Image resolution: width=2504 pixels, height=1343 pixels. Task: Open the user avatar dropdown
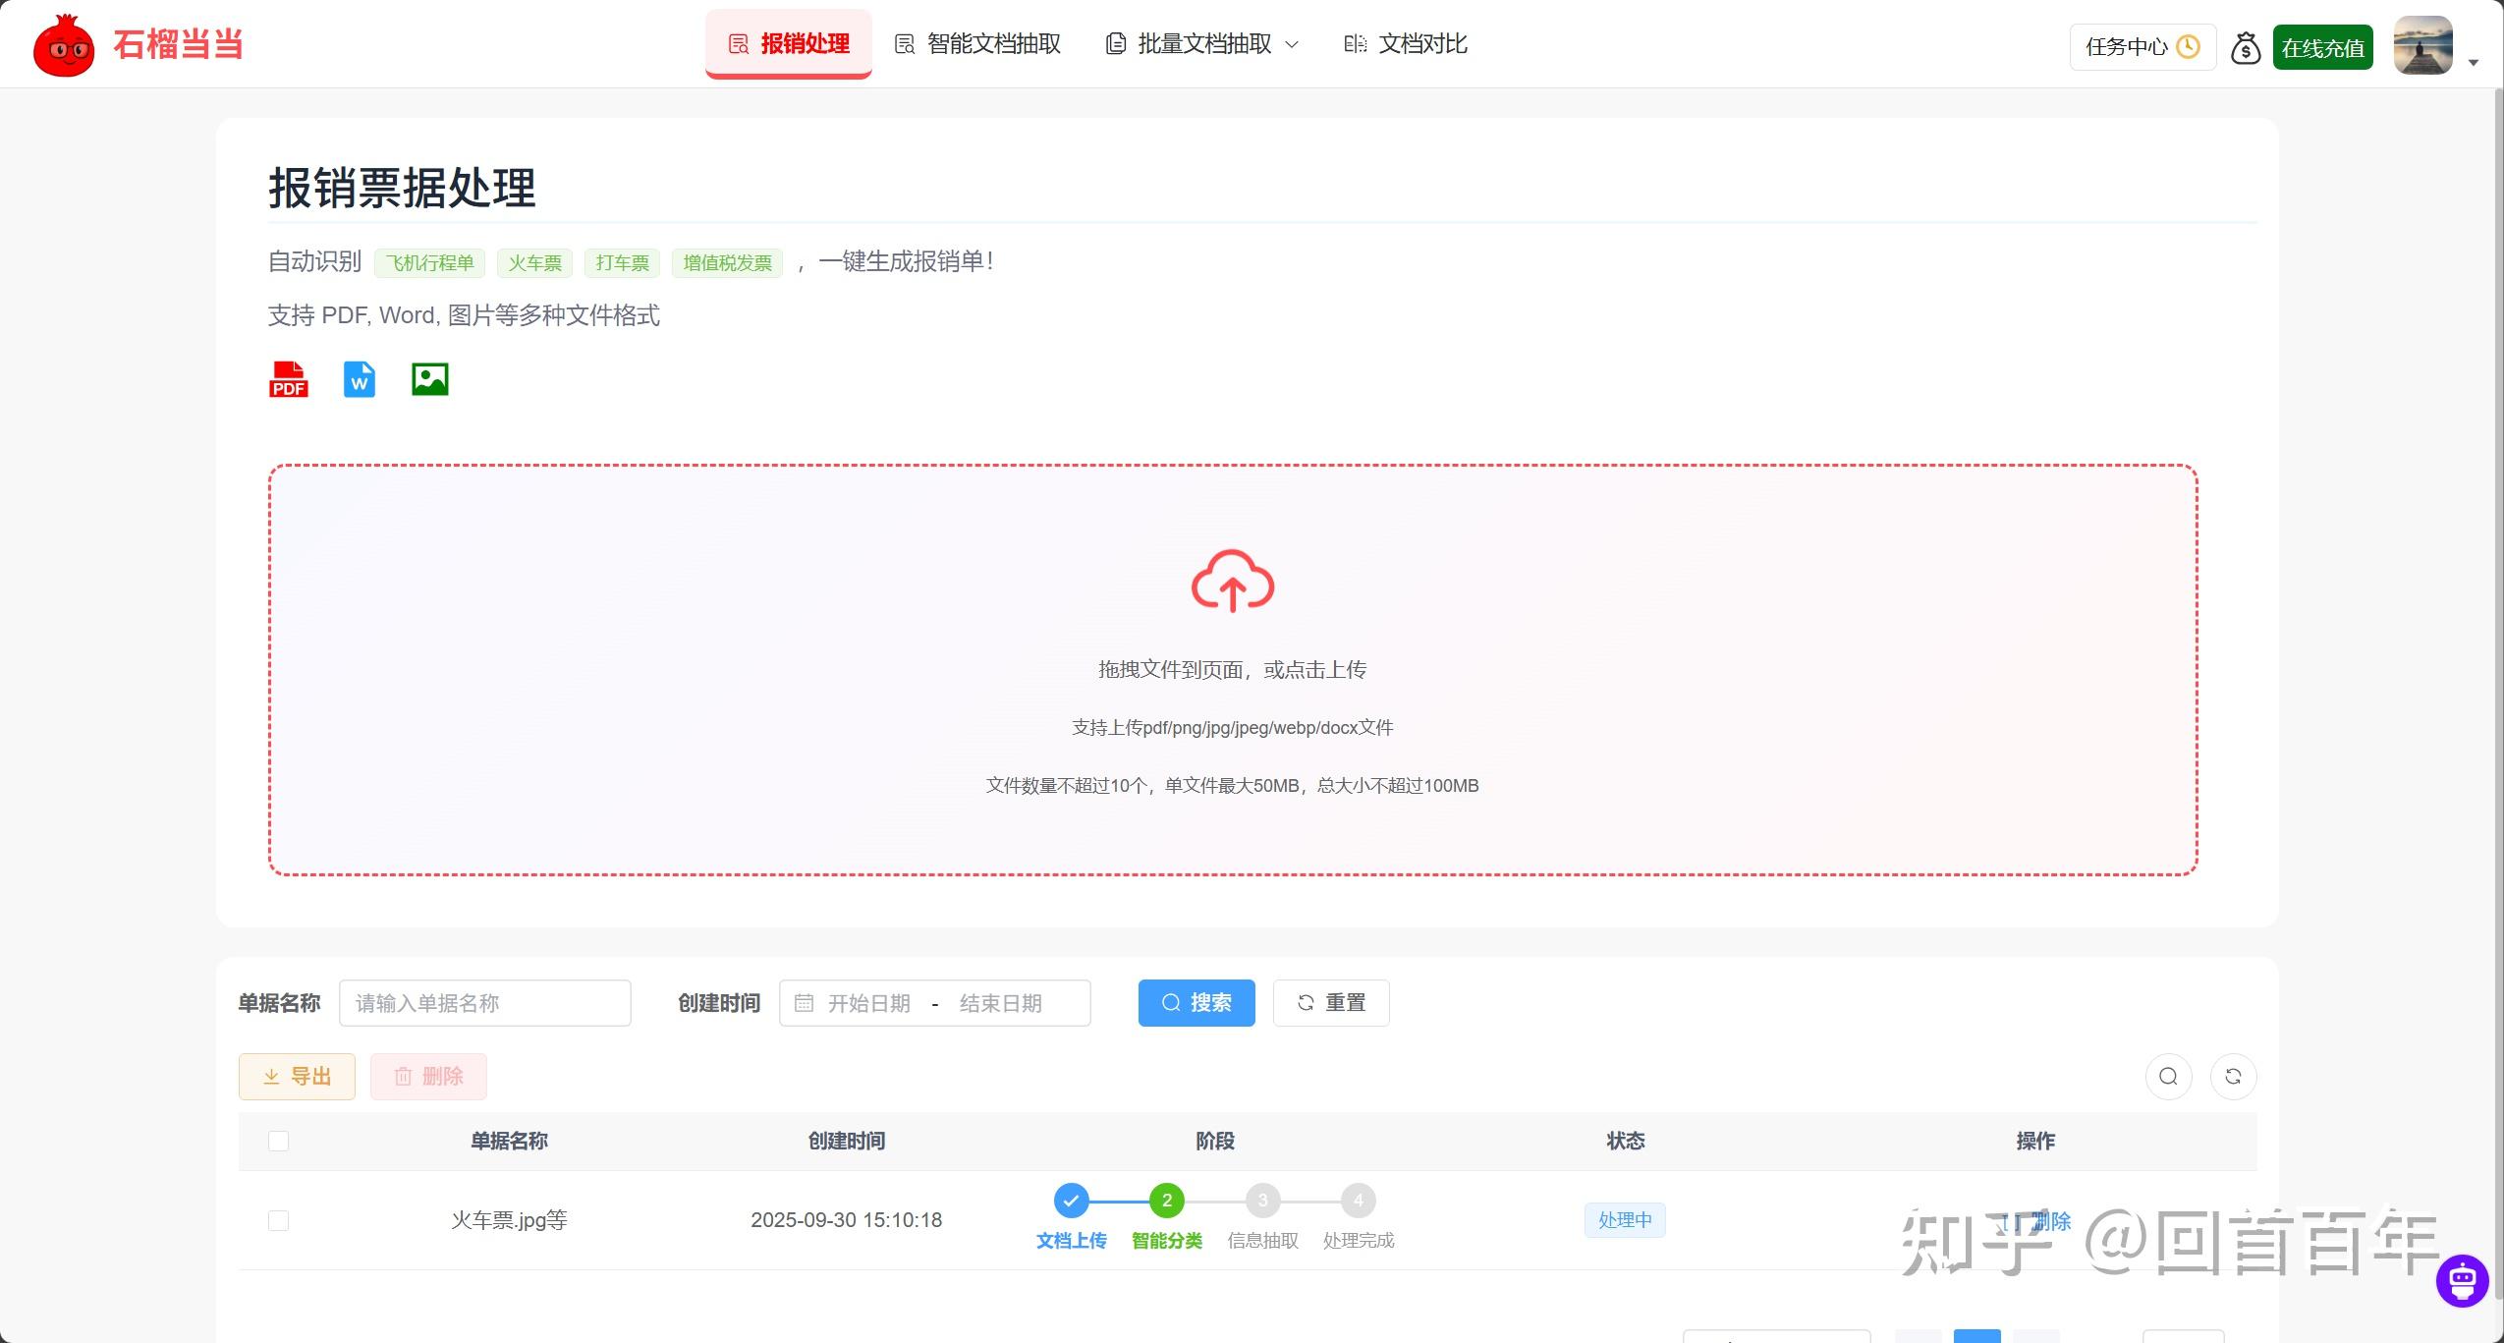tap(2422, 44)
